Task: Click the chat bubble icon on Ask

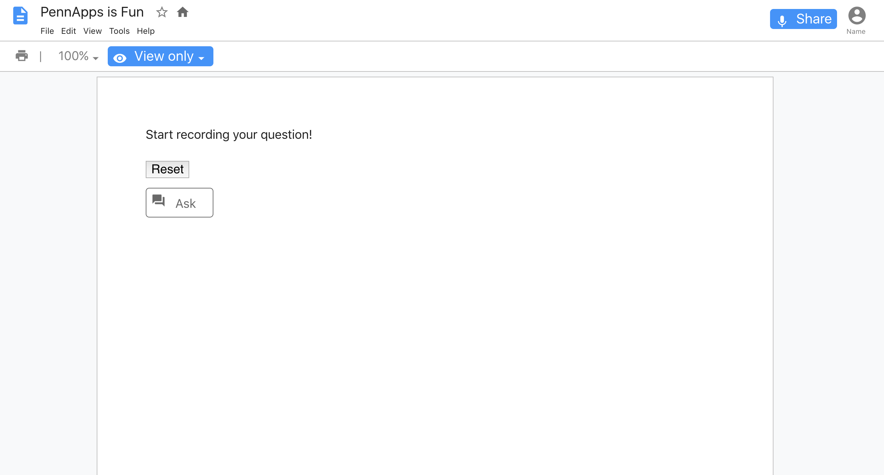Action: point(159,201)
